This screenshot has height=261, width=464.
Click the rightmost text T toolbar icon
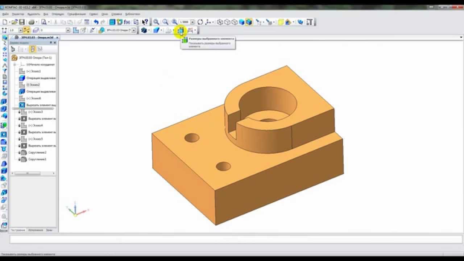(x=309, y=22)
